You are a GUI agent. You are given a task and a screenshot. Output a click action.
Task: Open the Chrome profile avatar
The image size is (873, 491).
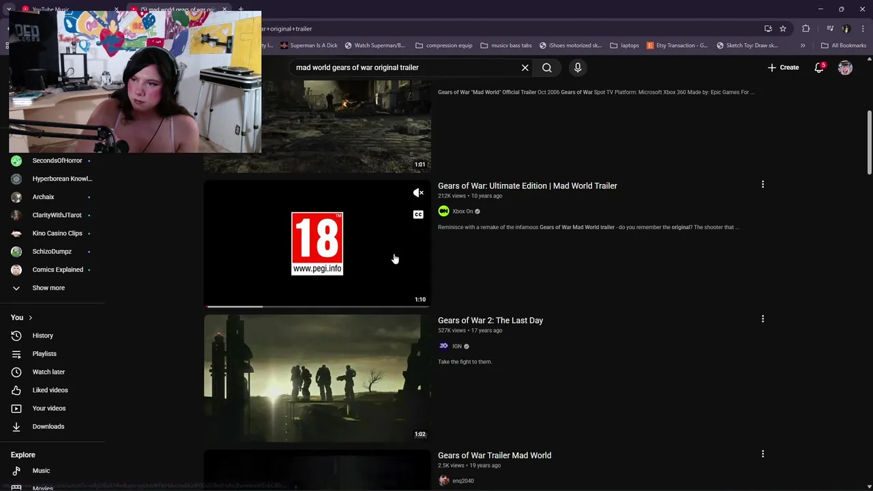[846, 29]
